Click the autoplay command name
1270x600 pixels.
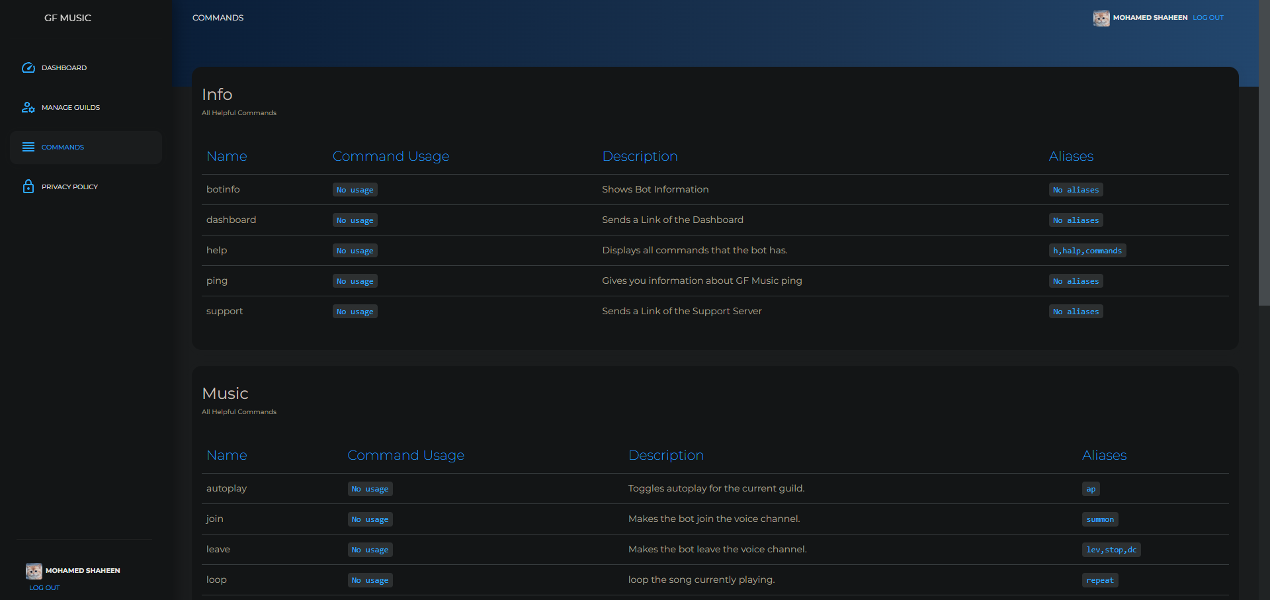click(x=226, y=488)
